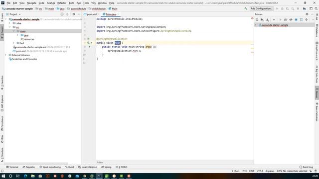This screenshot has width=319, height=179.
Task: Open the File menu
Action: pyautogui.click(x=8, y=3)
